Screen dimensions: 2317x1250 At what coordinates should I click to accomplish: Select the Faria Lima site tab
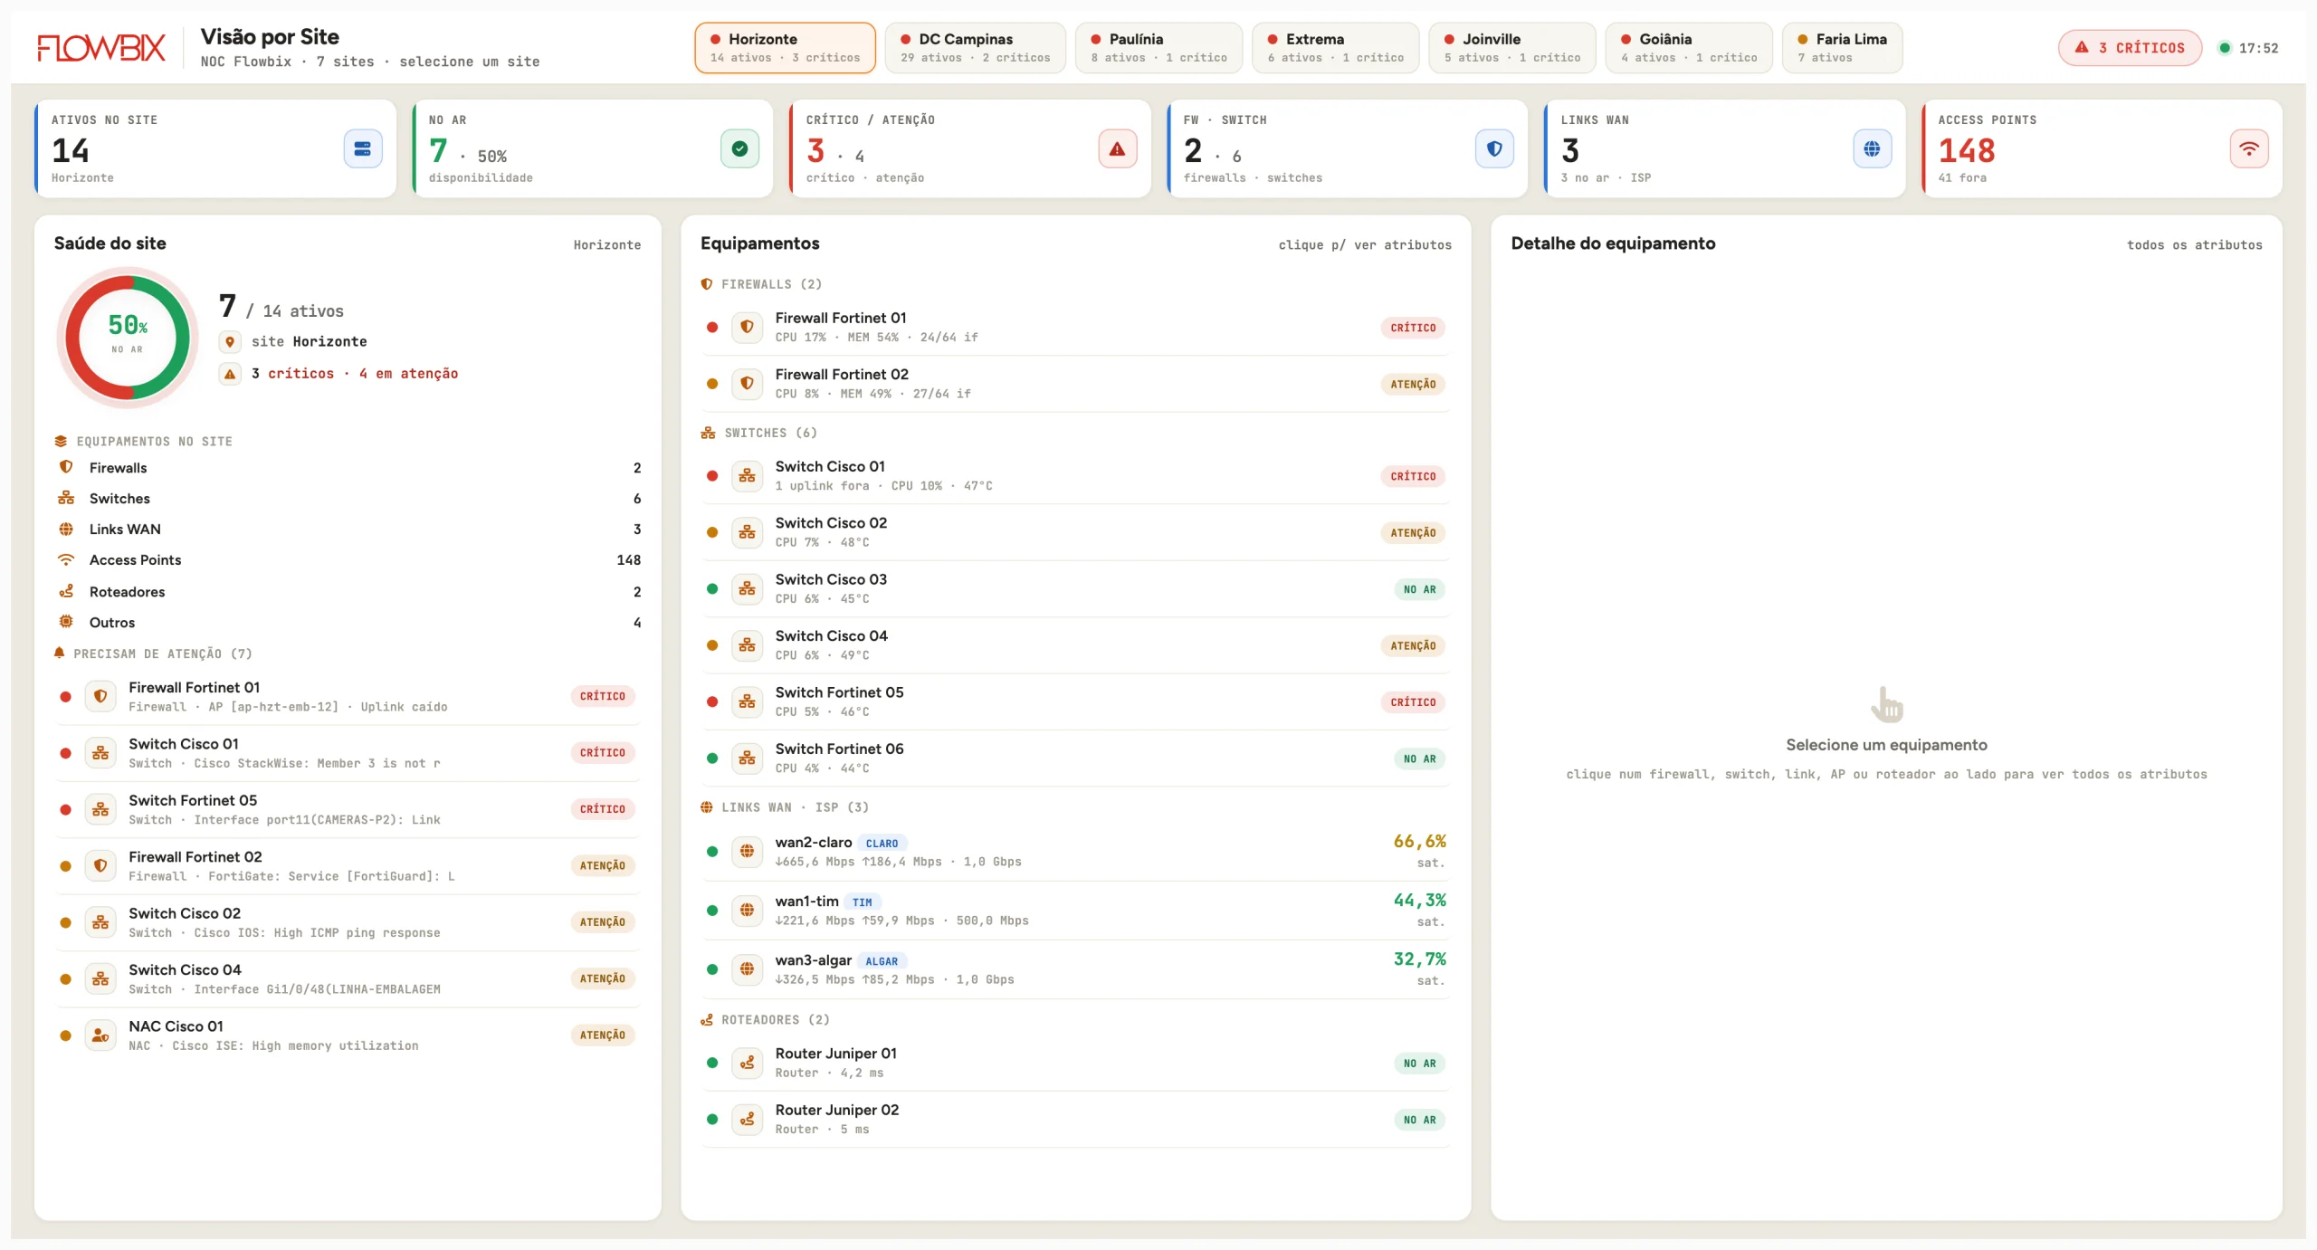pyautogui.click(x=1842, y=48)
